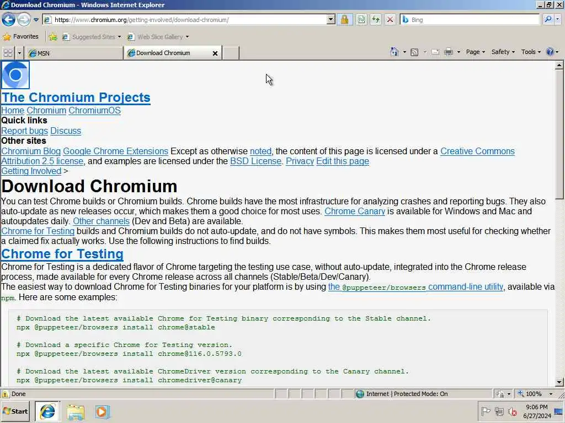The height and width of the screenshot is (423, 565).
Task: Follow the ChromiumOS link
Action: (94, 110)
